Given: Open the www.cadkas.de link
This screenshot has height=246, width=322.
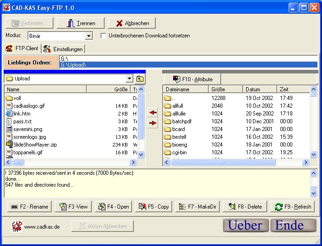Looking at the screenshot, I should 42,226.
